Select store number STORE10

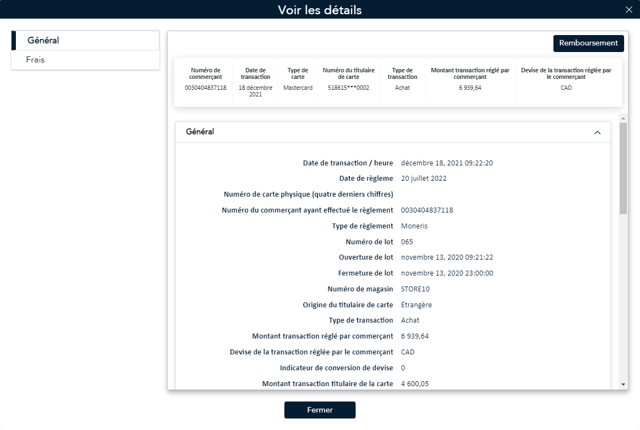pos(415,289)
